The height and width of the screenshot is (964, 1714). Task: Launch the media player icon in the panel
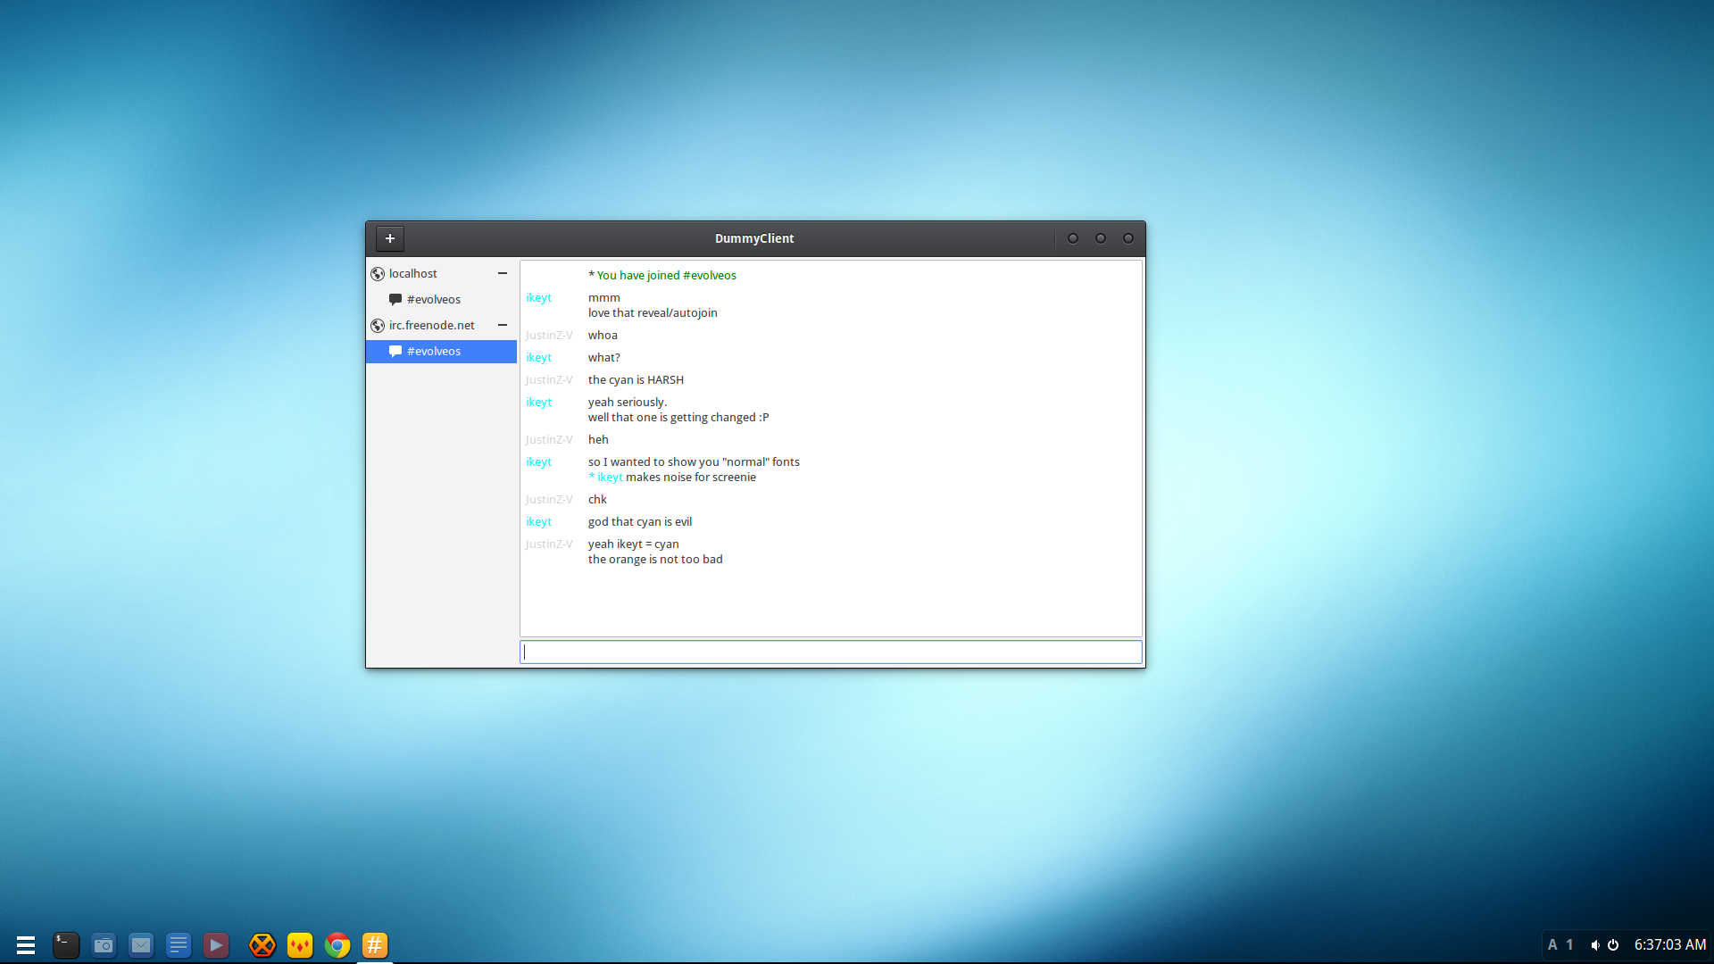tap(216, 944)
